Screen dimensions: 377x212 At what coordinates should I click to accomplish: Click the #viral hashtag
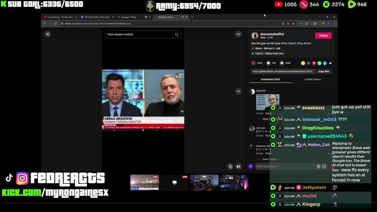click(307, 43)
